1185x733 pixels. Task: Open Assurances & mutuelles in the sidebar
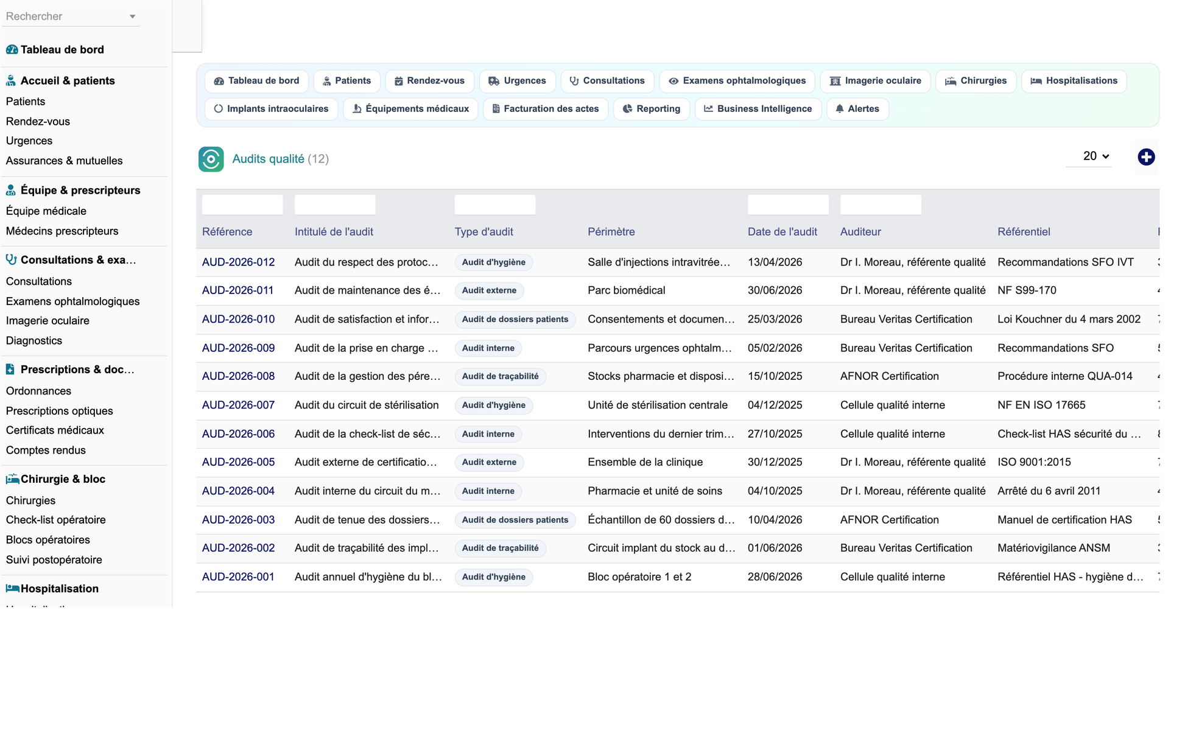(64, 161)
